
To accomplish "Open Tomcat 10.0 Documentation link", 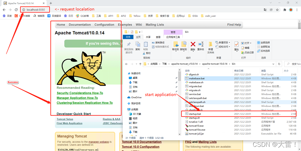I will pyautogui.click(x=142, y=142).
